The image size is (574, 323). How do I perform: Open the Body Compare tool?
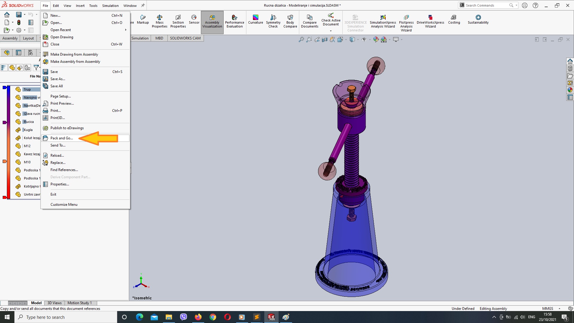(290, 21)
